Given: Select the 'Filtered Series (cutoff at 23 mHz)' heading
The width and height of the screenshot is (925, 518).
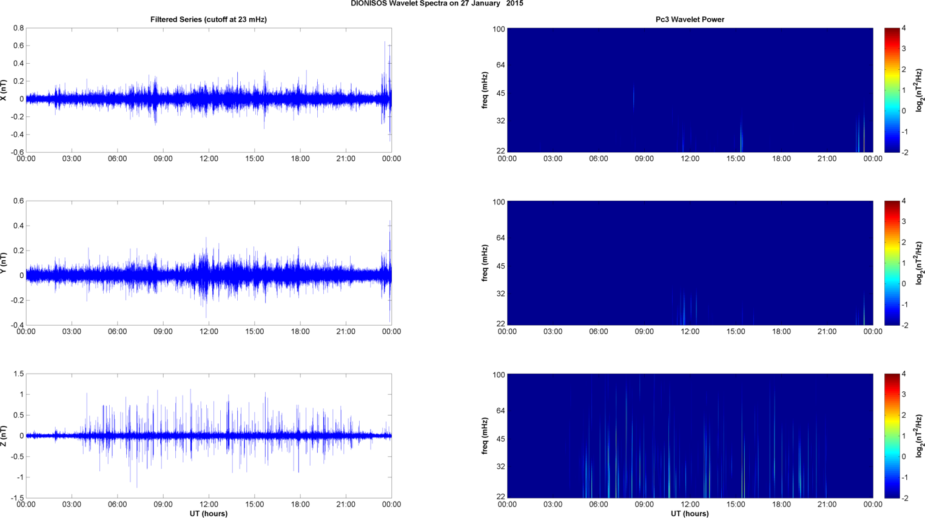Looking at the screenshot, I should [x=209, y=19].
